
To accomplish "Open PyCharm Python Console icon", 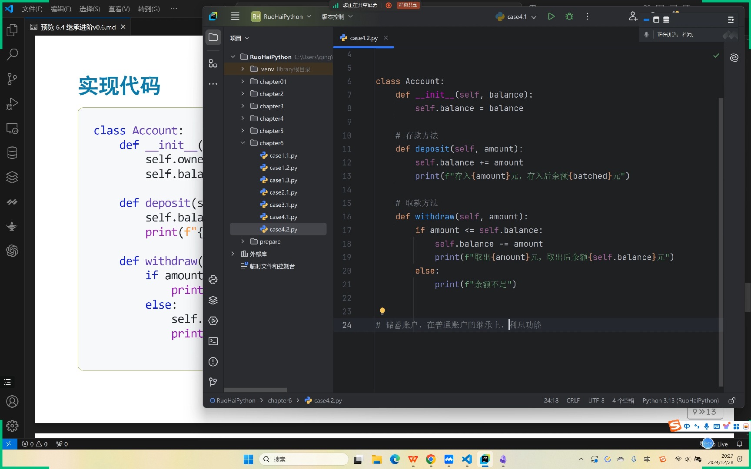I will point(213,280).
